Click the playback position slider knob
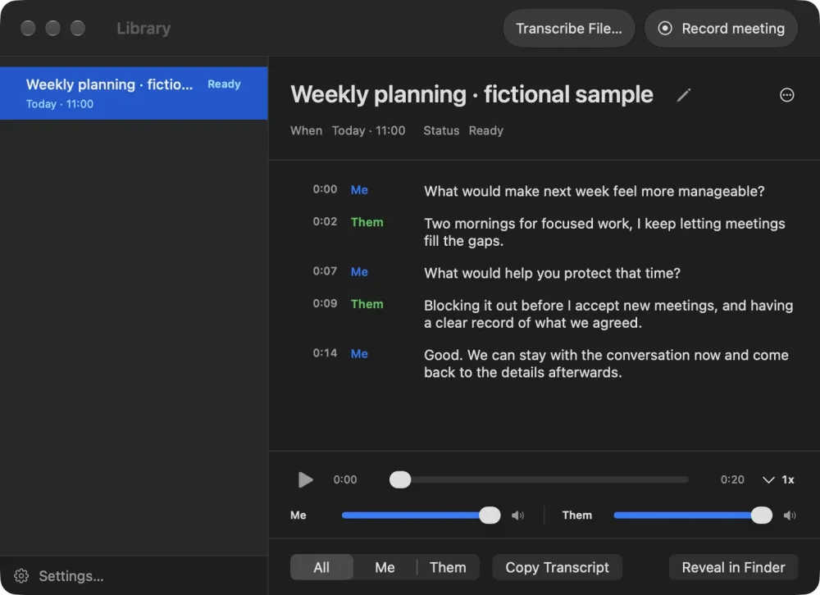The height and width of the screenshot is (595, 820). pyautogui.click(x=400, y=479)
